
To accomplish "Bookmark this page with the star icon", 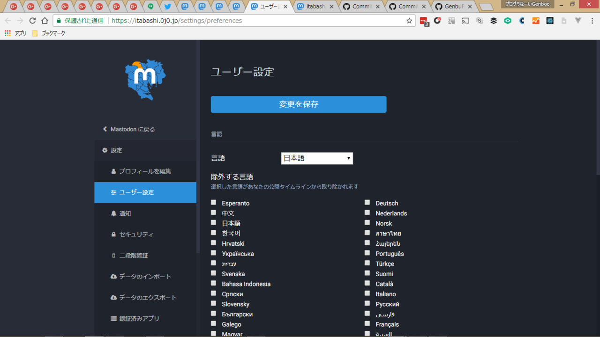I will (409, 21).
